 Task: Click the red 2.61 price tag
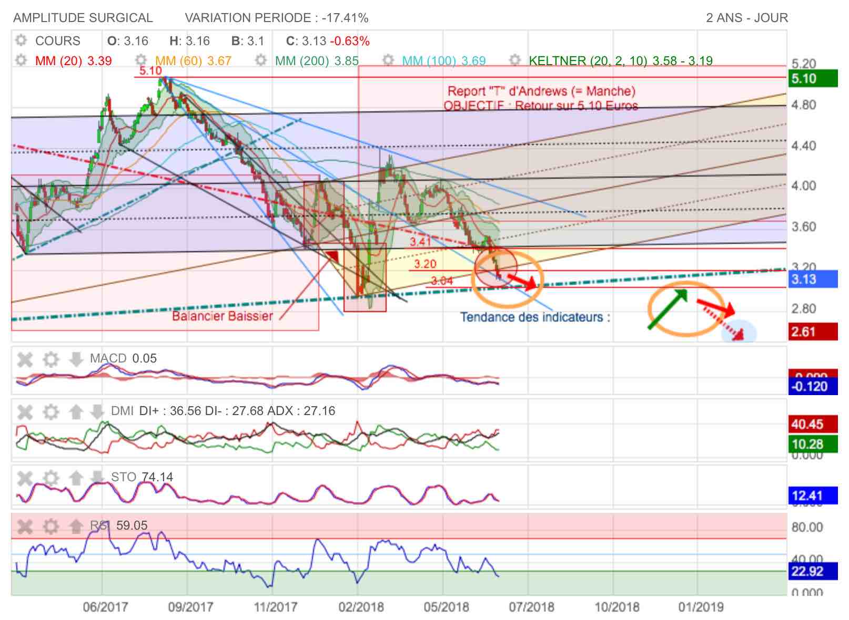coord(813,332)
